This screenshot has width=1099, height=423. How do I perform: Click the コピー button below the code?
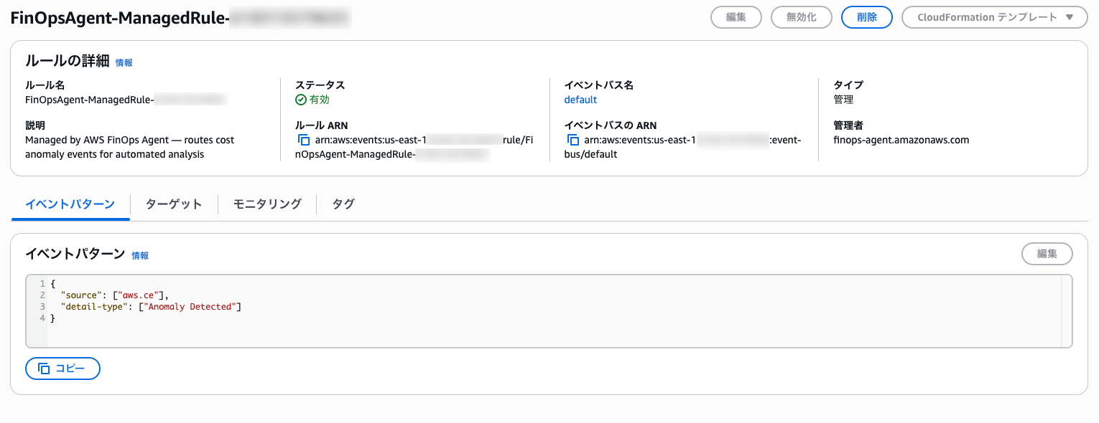point(62,369)
